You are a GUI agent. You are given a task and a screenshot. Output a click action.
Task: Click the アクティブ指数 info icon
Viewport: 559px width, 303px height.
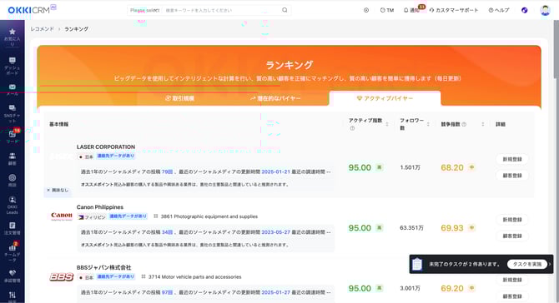tap(352, 128)
